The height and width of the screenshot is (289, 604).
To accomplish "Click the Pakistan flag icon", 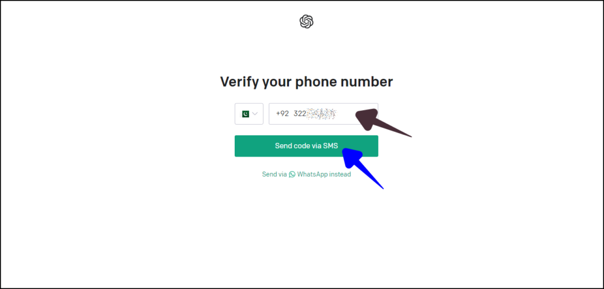I will (x=245, y=114).
